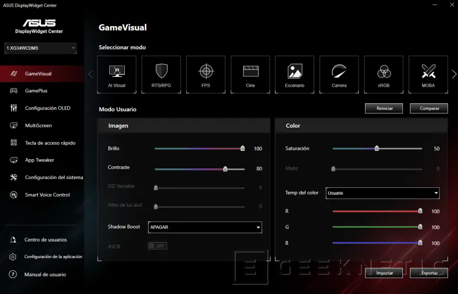Click the ASUS DisplayWidget Center logo
The width and height of the screenshot is (458, 294).
(39, 27)
